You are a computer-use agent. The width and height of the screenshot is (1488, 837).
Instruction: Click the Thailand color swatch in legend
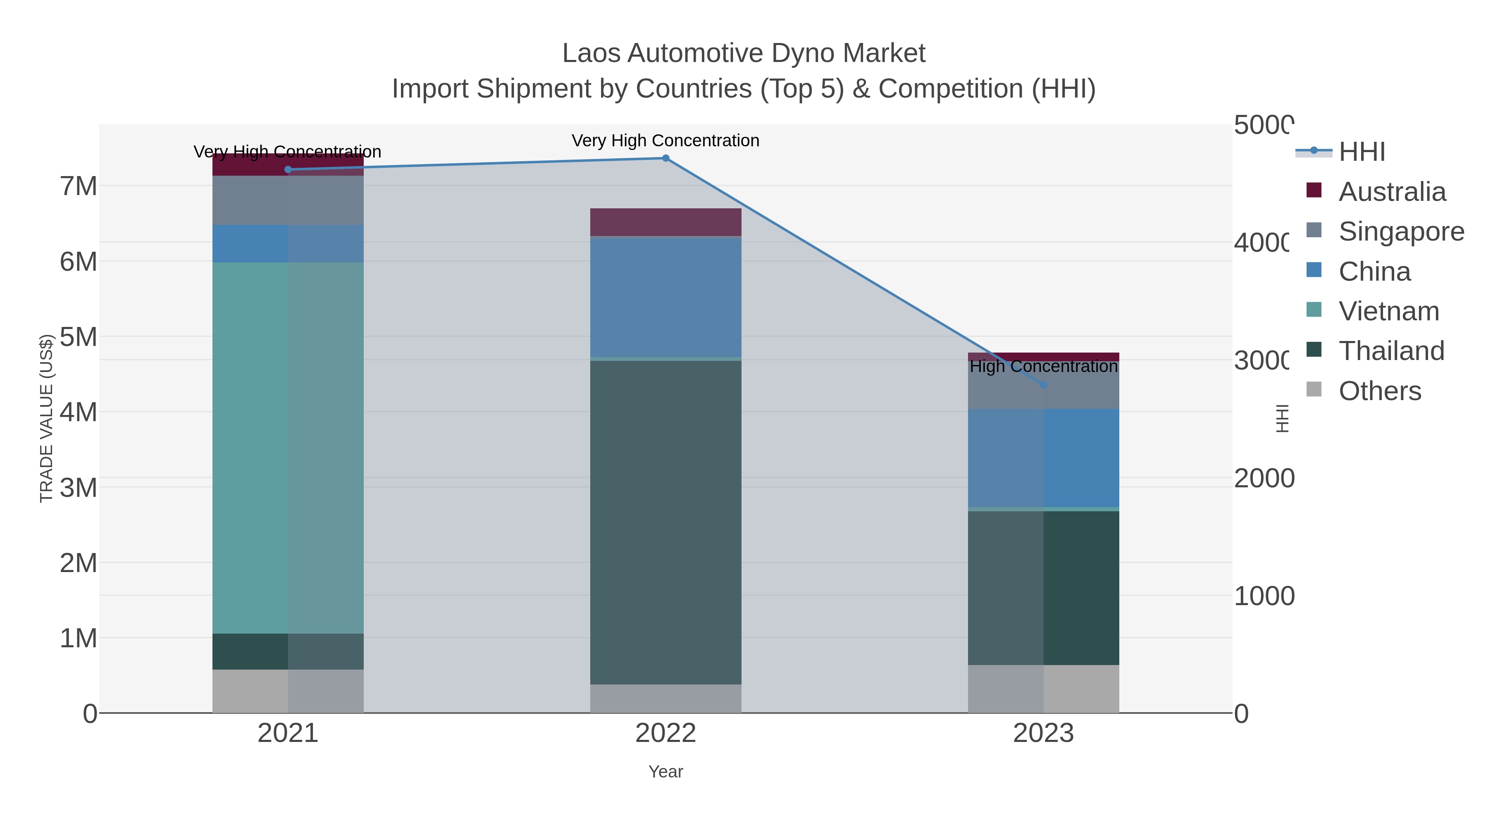pos(1314,349)
